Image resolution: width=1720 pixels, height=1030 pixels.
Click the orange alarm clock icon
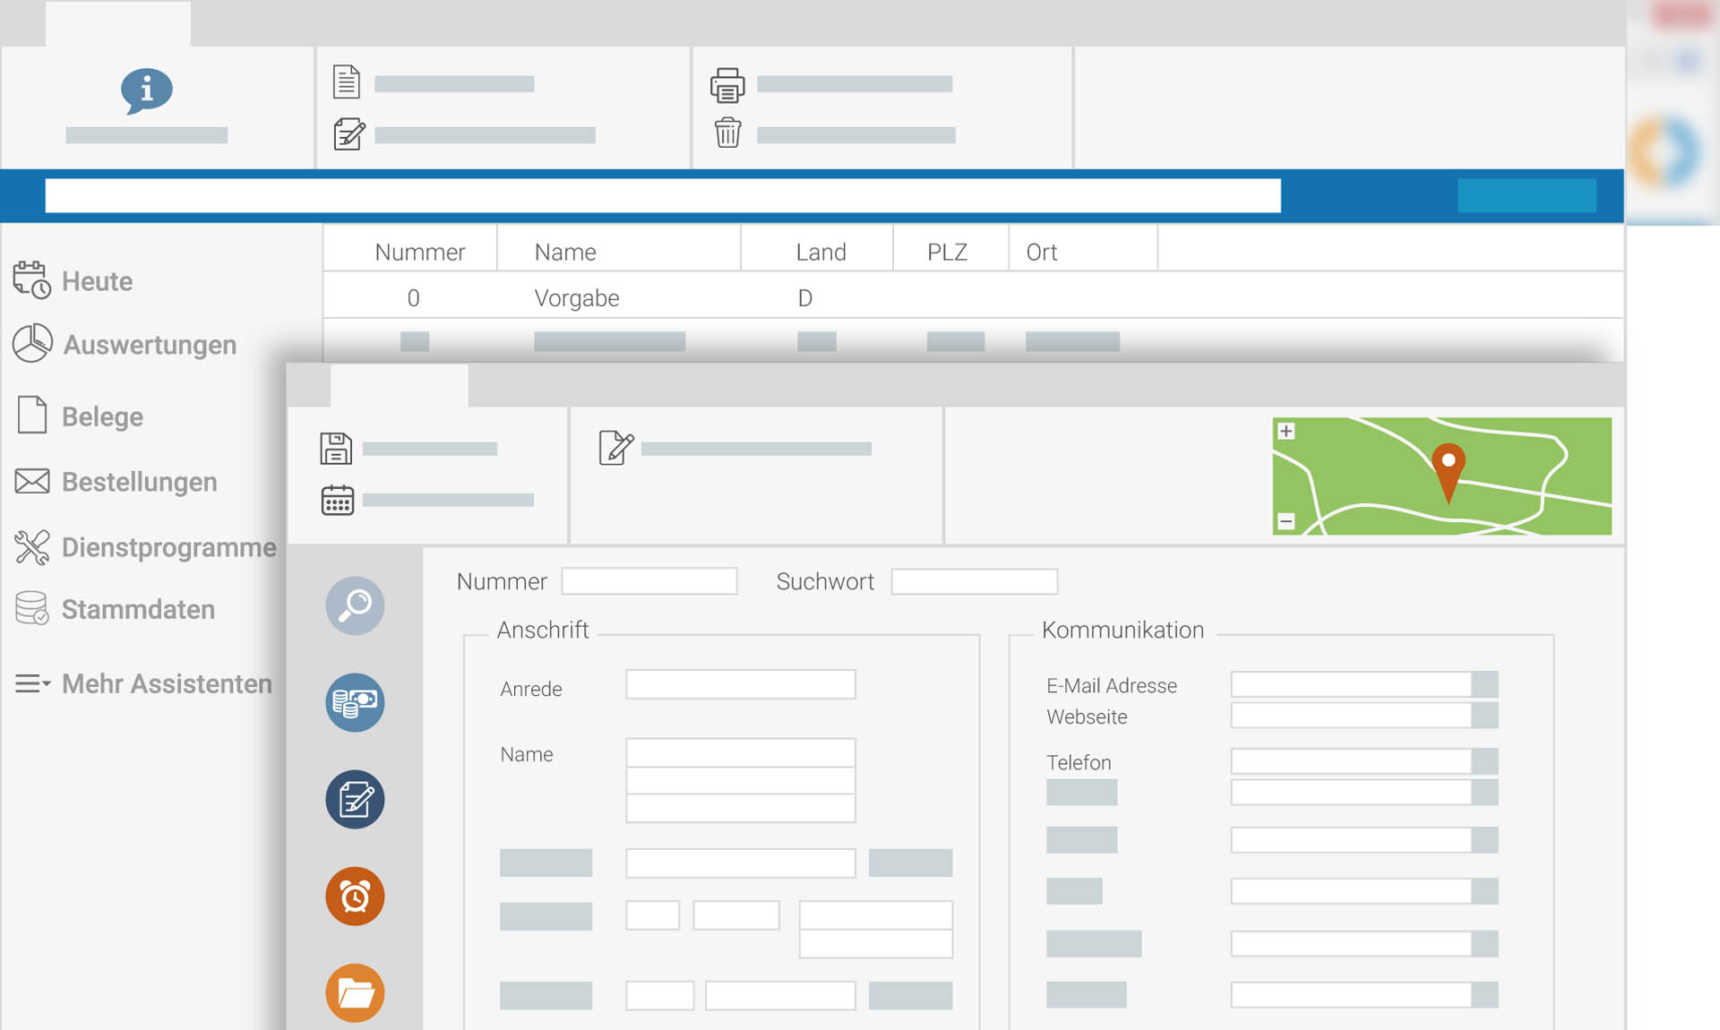(x=355, y=896)
